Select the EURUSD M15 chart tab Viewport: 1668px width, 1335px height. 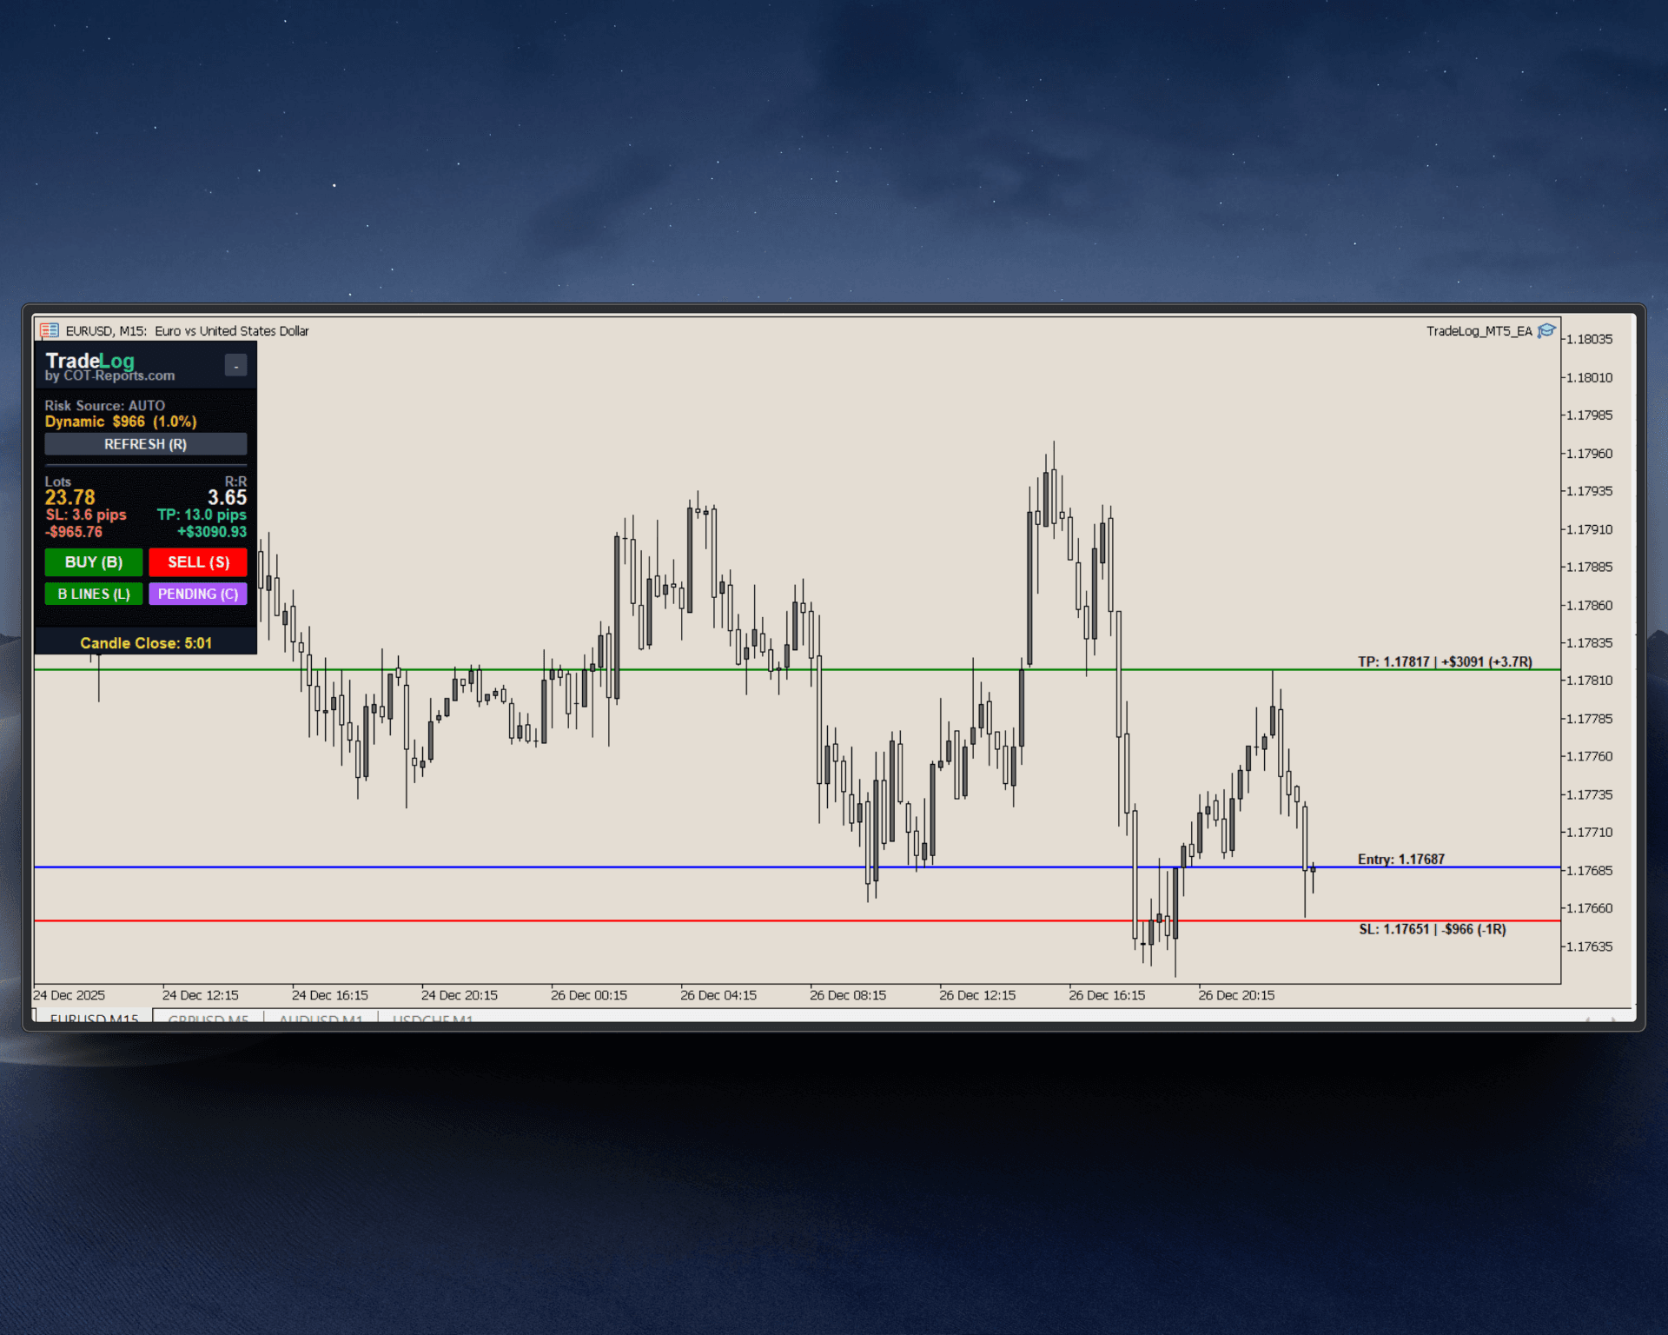[x=94, y=1019]
